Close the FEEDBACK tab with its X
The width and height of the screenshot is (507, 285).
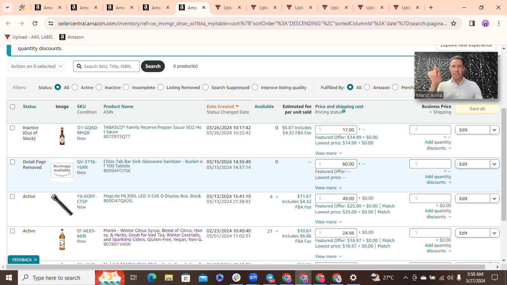35,260
